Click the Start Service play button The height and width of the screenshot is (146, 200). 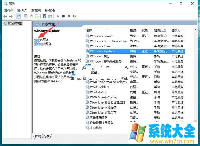58,16
